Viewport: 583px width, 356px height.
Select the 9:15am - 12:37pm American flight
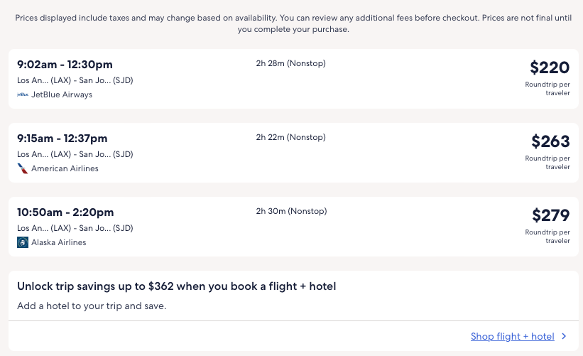(x=62, y=139)
